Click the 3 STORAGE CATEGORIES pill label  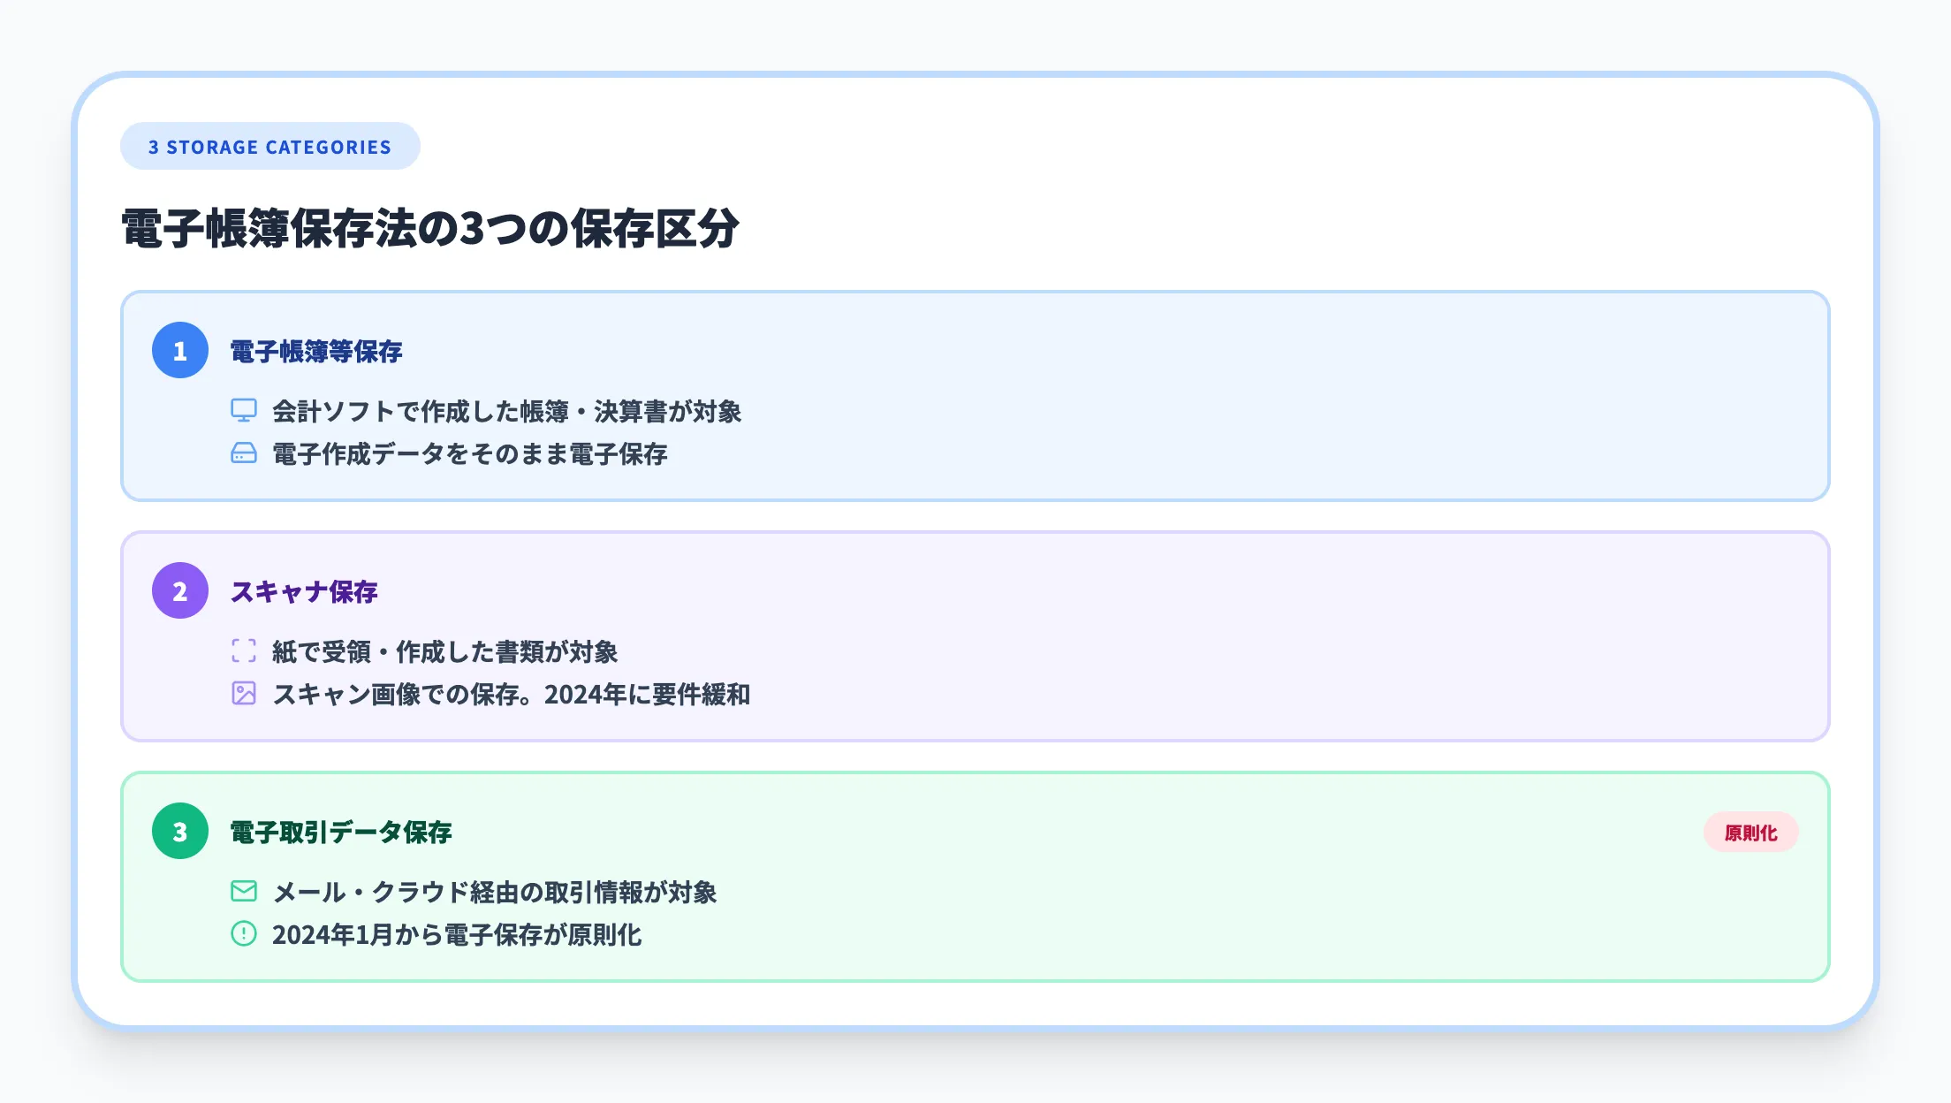click(x=269, y=146)
